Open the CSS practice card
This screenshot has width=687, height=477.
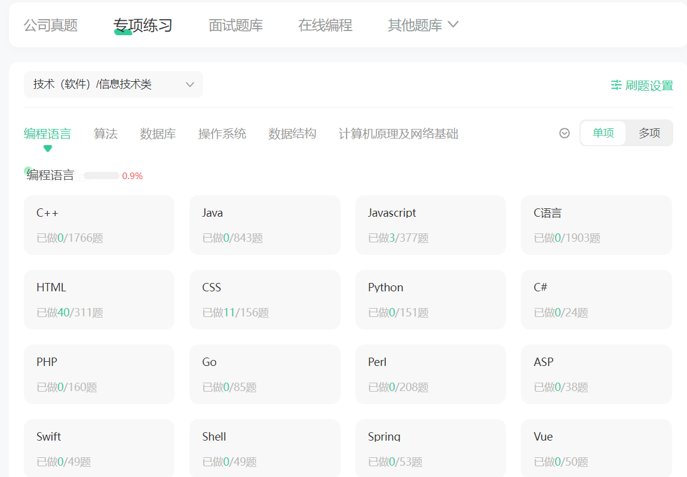coord(265,300)
